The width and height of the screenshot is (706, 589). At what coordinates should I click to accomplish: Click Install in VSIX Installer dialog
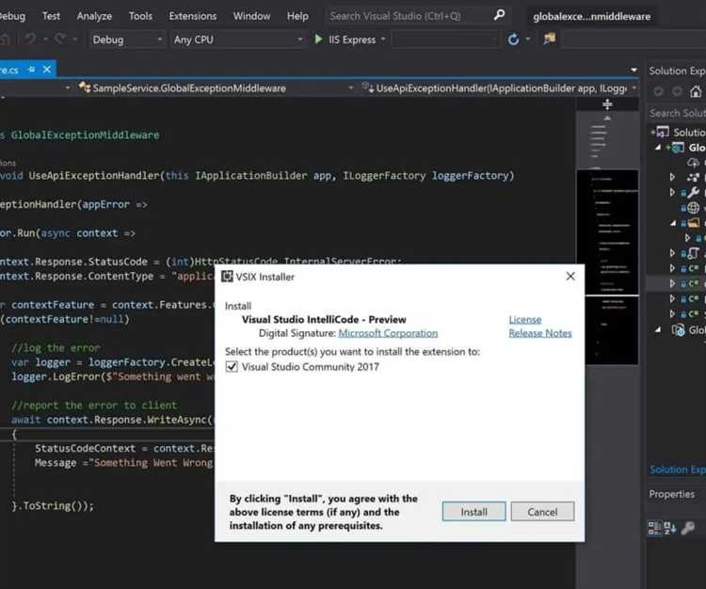pos(473,512)
